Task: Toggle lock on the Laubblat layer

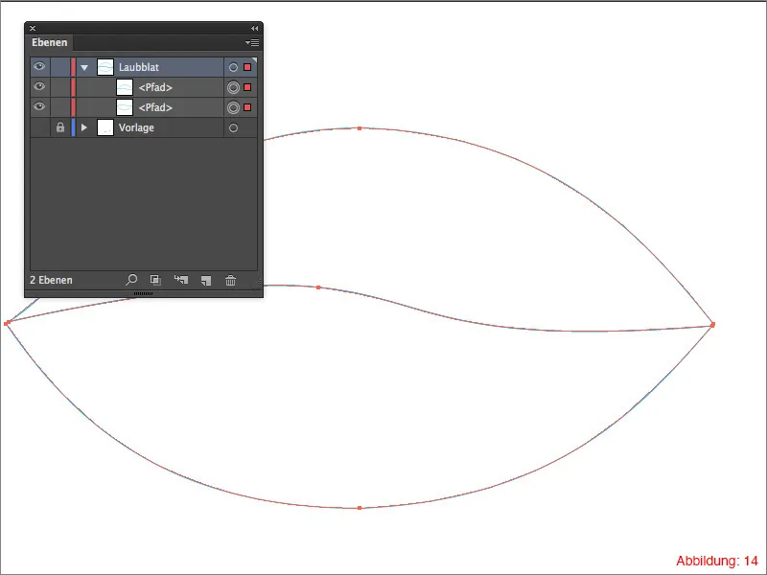Action: coord(60,67)
